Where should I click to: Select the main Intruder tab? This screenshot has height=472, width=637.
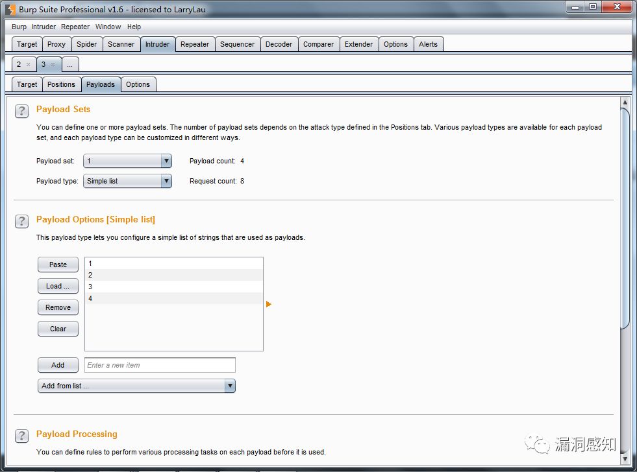pyautogui.click(x=158, y=44)
